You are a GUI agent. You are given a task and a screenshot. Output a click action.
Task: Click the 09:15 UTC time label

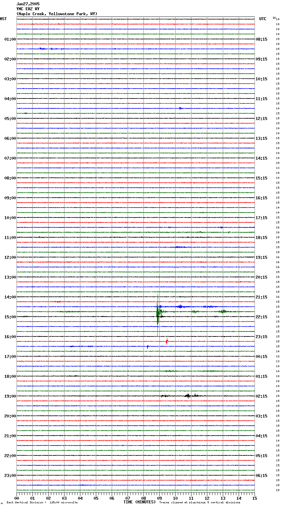(x=261, y=59)
